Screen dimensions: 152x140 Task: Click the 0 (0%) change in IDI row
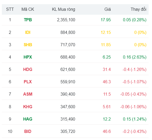click(x=140, y=33)
